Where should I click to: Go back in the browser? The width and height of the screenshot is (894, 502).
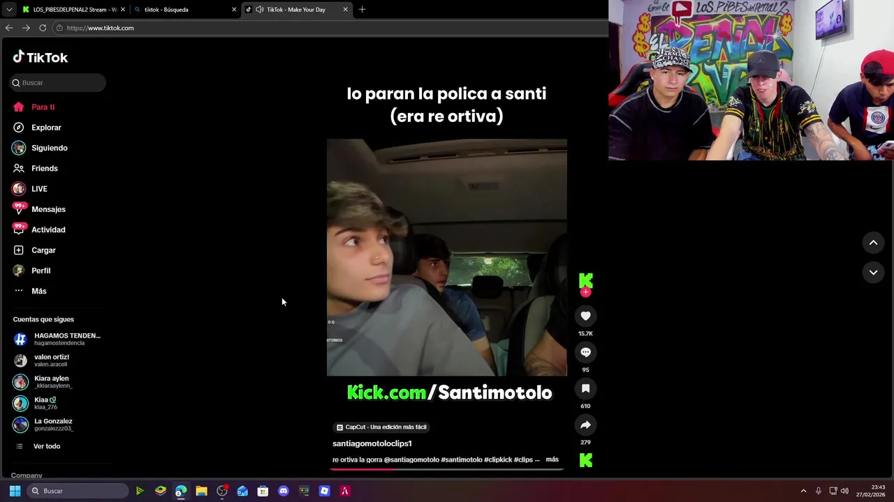pos(9,28)
